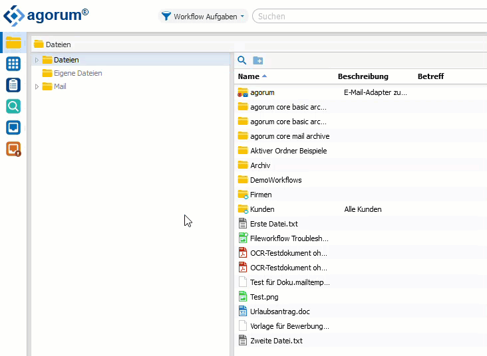Select the Firmen folder name
Viewport: 487px width, 356px height.
tap(261, 195)
